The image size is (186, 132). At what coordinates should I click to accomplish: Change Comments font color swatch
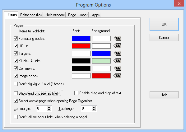(81, 68)
